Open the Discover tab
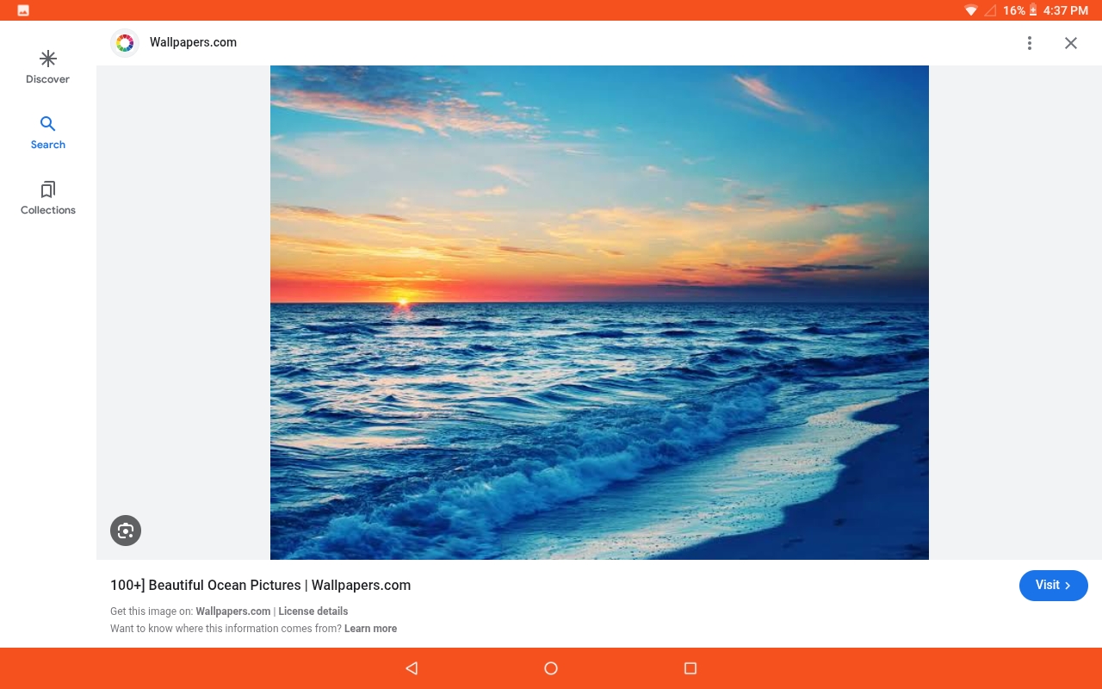Viewport: 1102px width, 689px height. (x=48, y=67)
